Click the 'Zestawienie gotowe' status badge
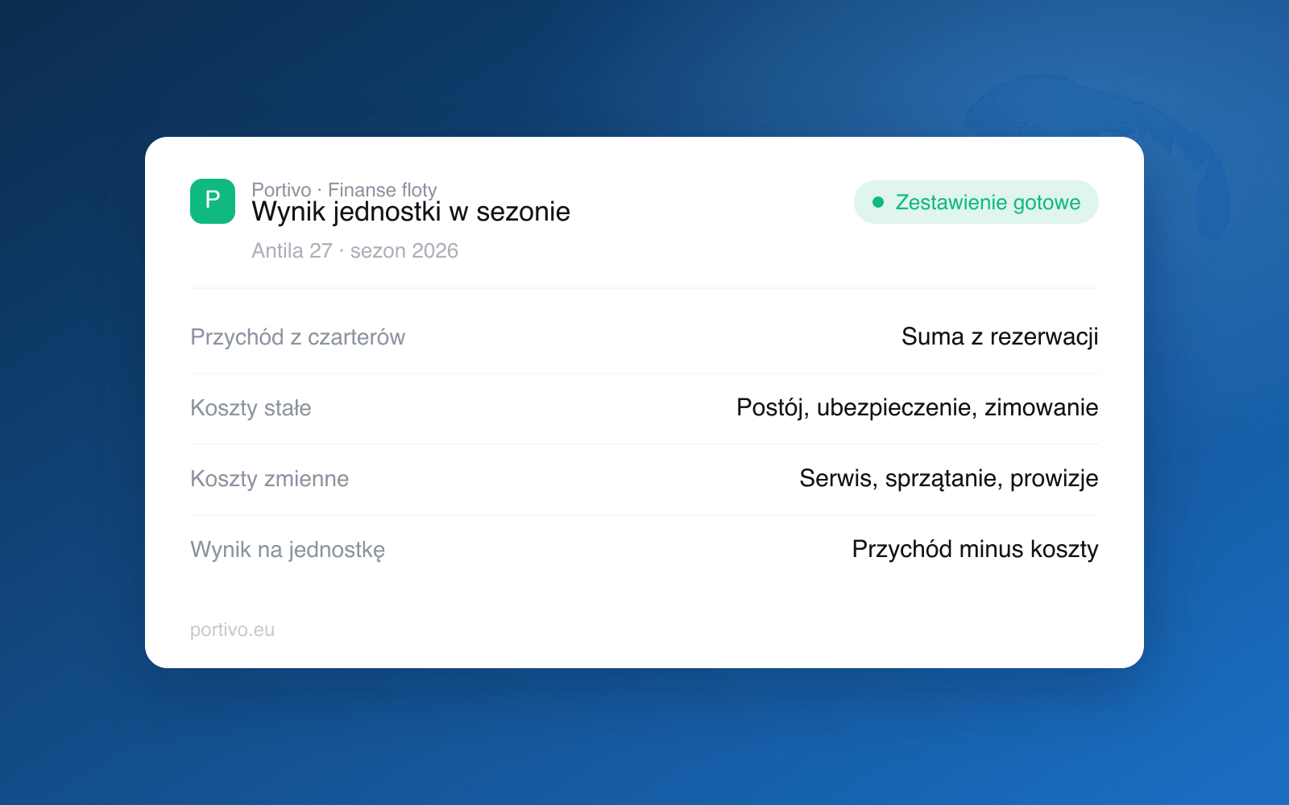This screenshot has width=1289, height=805. tap(976, 202)
